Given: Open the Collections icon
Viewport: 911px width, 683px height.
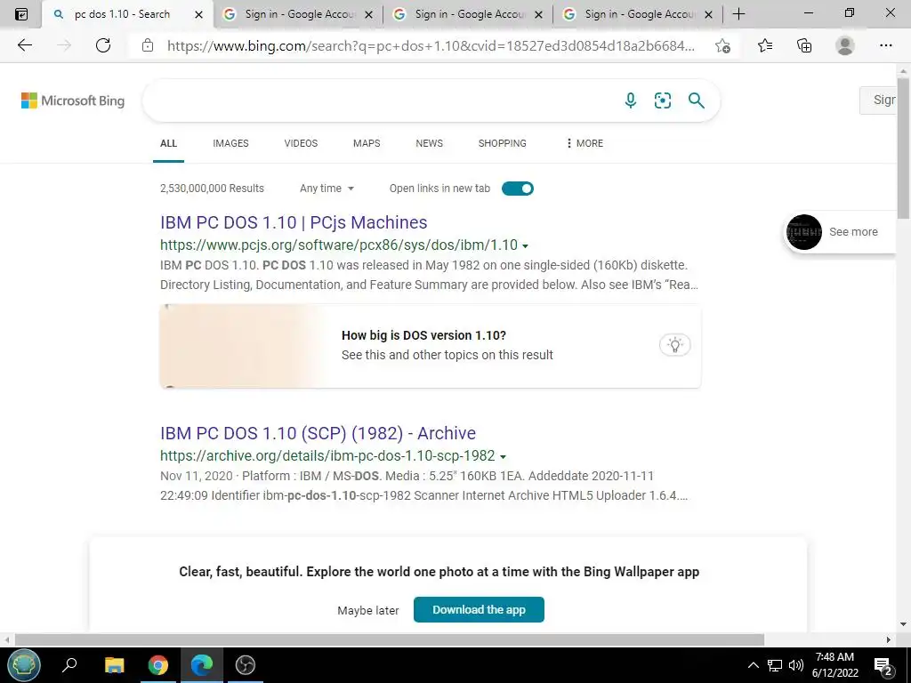Looking at the screenshot, I should [804, 45].
